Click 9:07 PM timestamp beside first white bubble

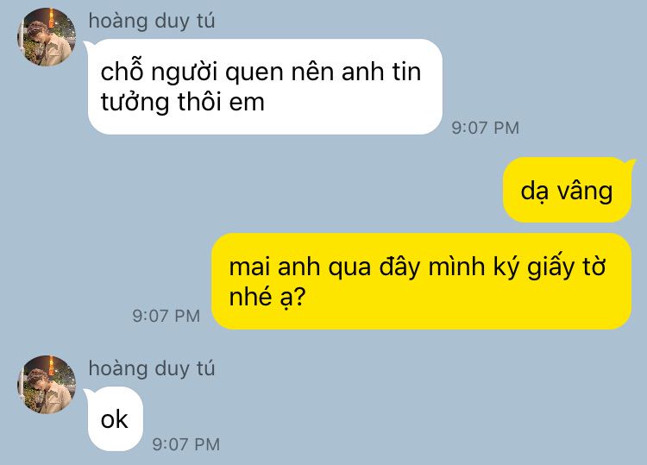point(485,128)
